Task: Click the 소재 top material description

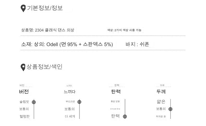Action: [x=67, y=45]
